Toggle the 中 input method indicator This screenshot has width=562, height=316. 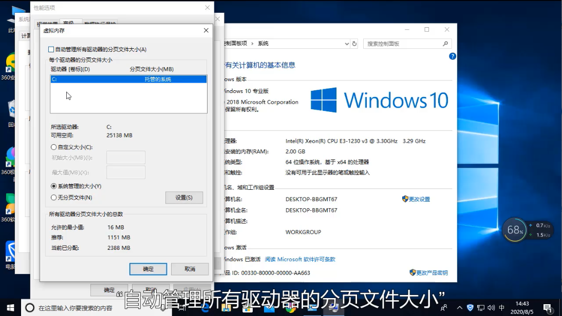click(502, 308)
